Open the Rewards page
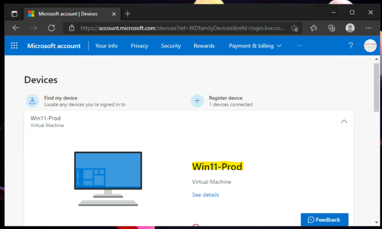Viewport: 382px width, 229px height. pyautogui.click(x=204, y=46)
